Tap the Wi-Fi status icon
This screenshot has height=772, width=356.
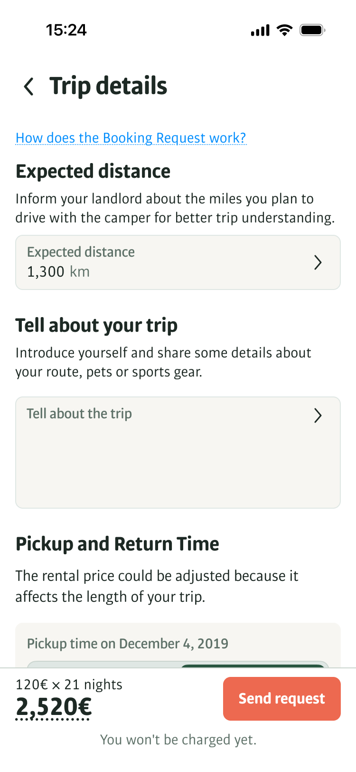285,31
